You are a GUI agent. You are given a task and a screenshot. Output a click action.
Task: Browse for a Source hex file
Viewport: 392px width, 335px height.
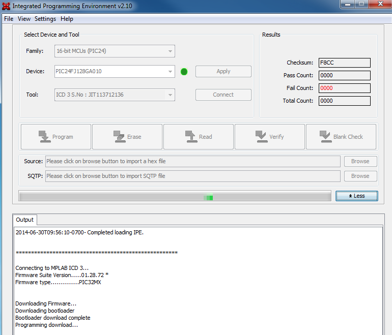(x=360, y=161)
